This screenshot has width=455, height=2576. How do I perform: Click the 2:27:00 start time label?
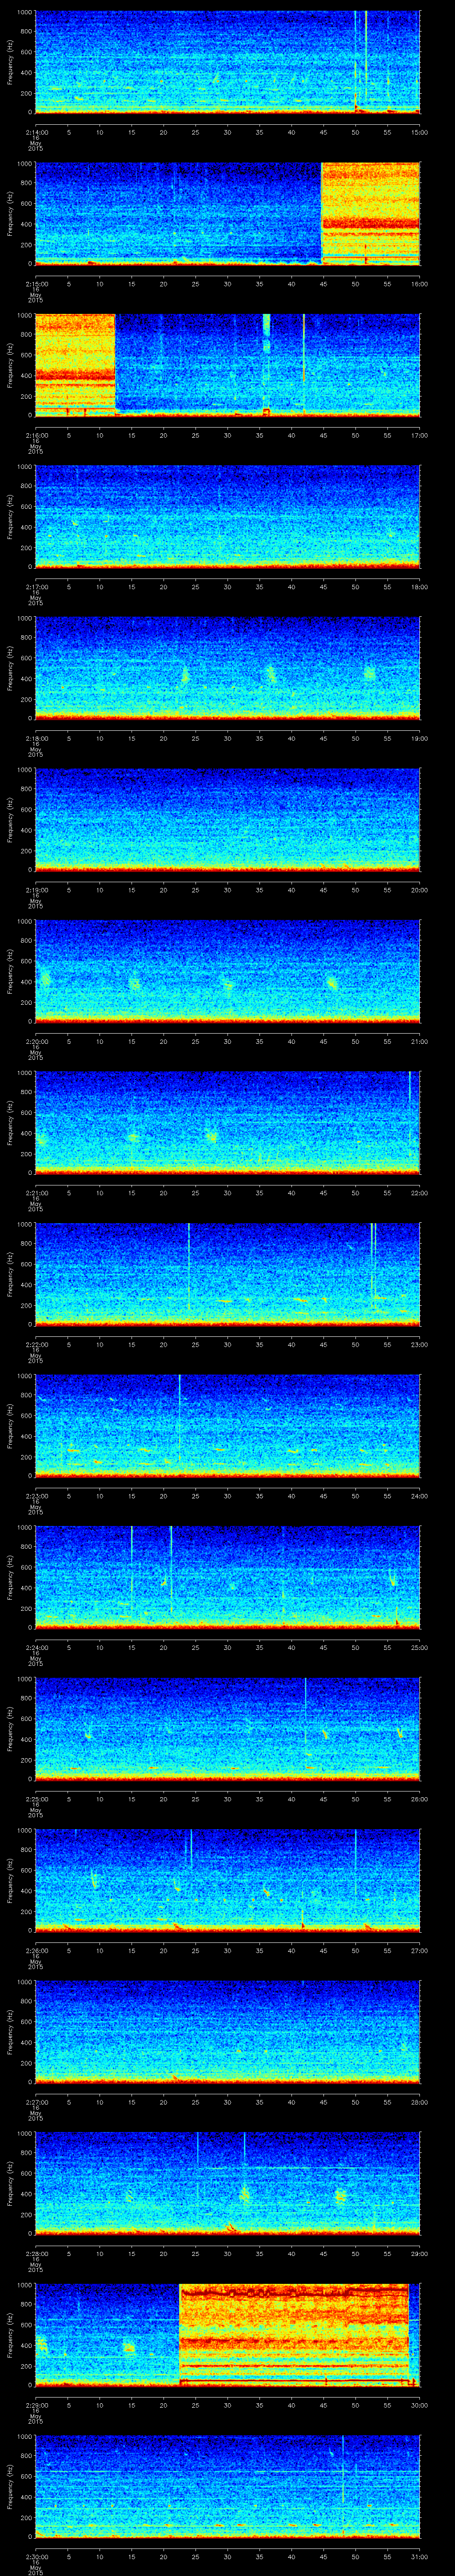point(36,2101)
